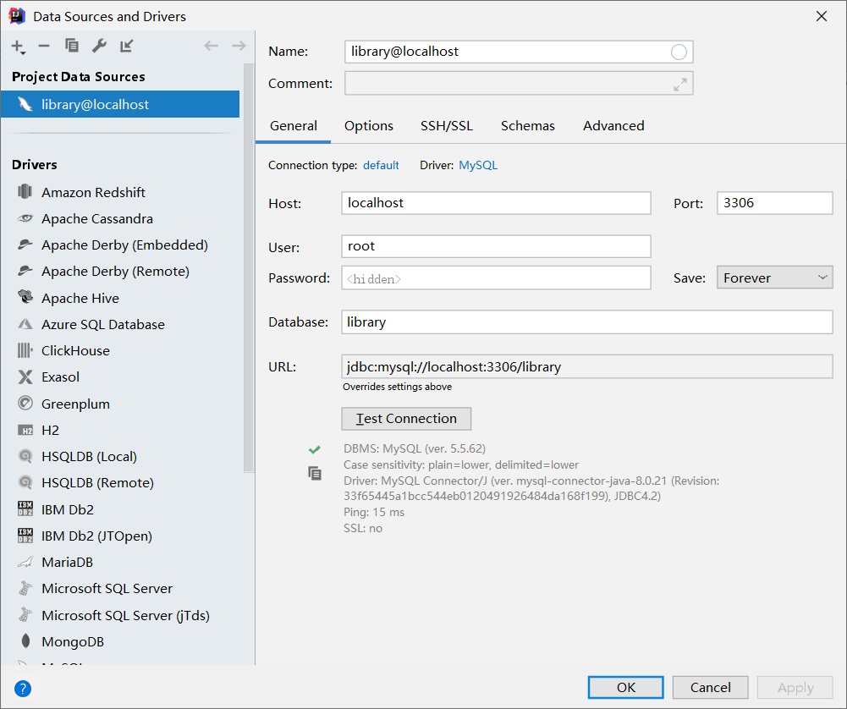Focus the Host input field
This screenshot has height=709, width=847.
[496, 203]
